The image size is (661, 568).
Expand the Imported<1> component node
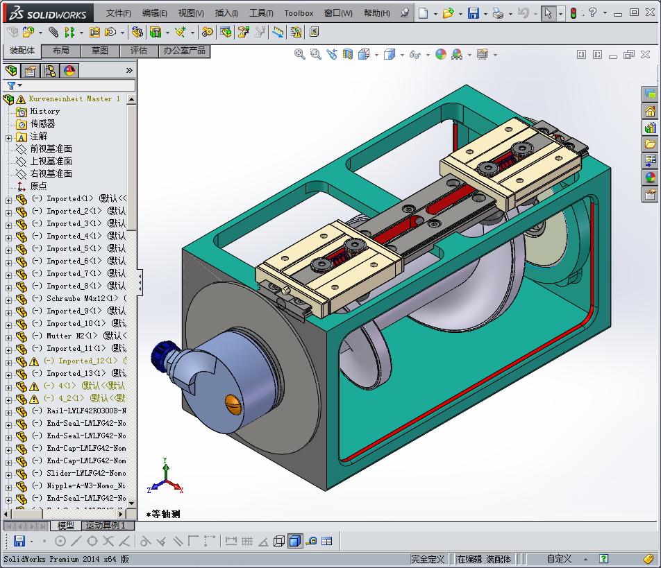pos(9,199)
